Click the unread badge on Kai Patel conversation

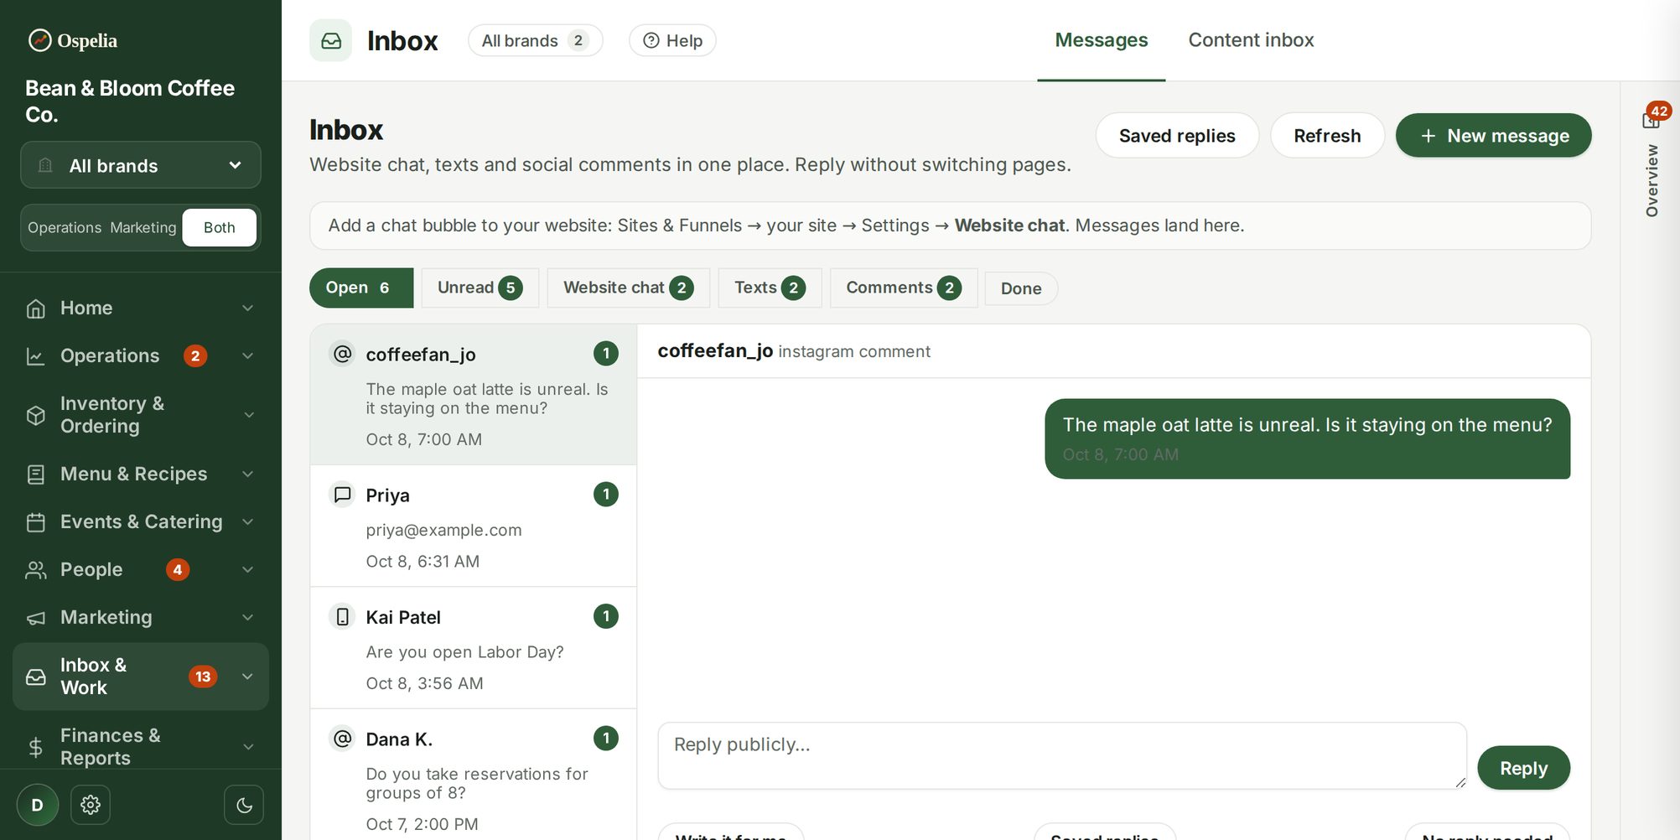pos(606,617)
